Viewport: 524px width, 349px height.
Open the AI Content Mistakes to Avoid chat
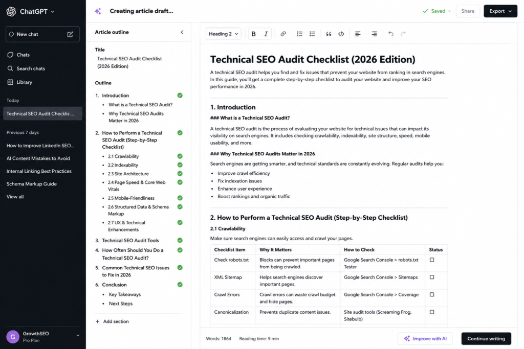tap(38, 158)
